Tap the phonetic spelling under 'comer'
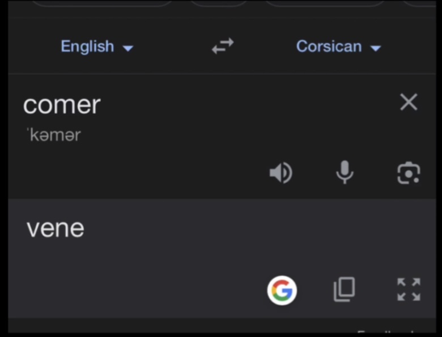This screenshot has width=442, height=337. click(54, 135)
